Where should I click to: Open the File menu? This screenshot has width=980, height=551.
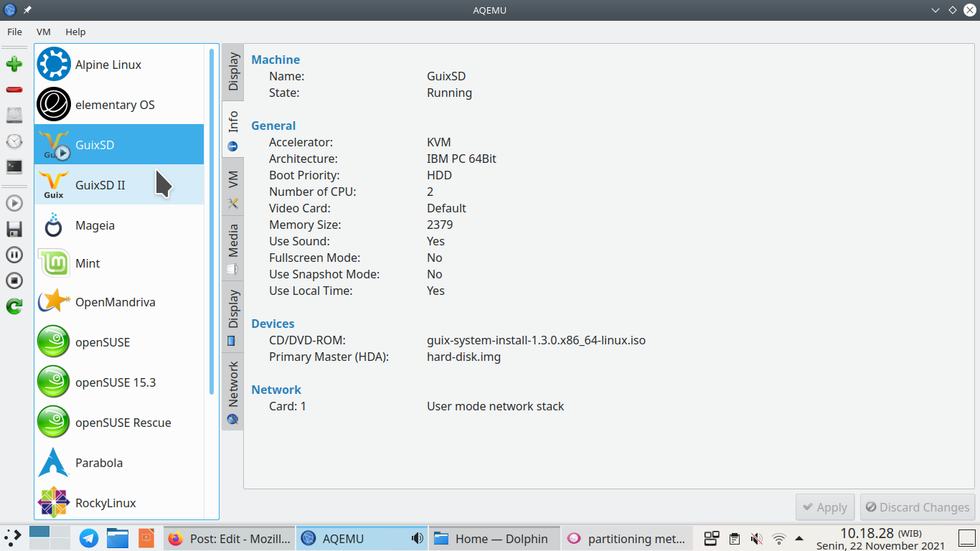click(14, 32)
